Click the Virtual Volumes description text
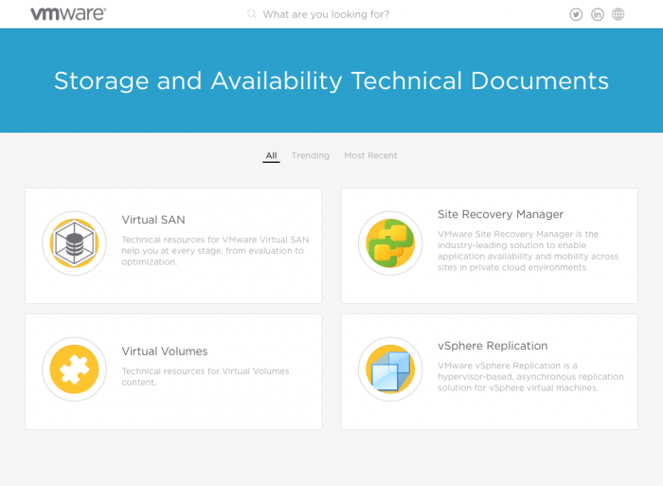The height and width of the screenshot is (486, 663). coord(206,376)
